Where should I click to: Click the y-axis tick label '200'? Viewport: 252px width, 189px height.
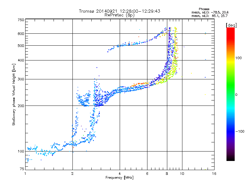pyautogui.click(x=21, y=106)
